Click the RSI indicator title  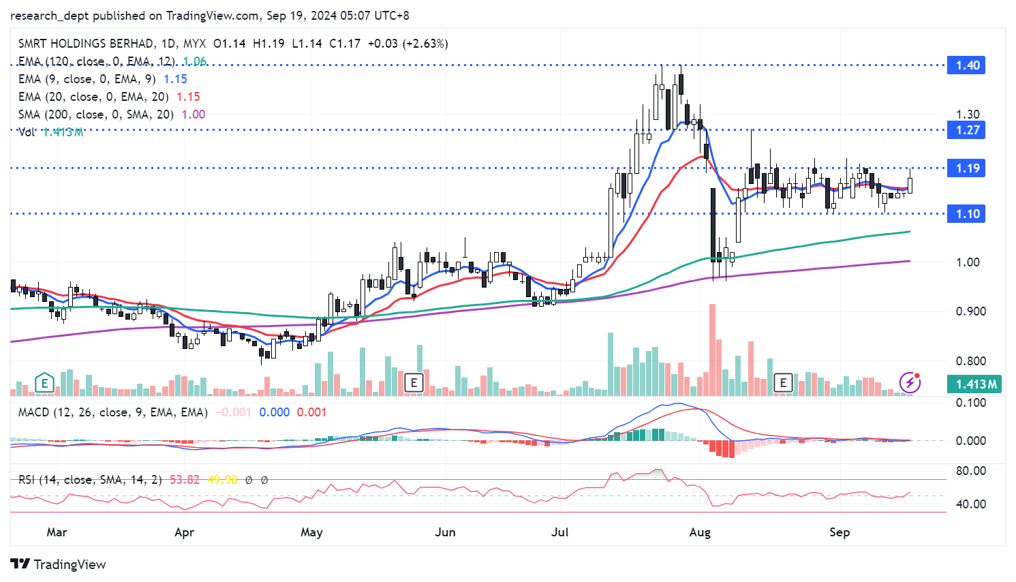pyautogui.click(x=90, y=480)
